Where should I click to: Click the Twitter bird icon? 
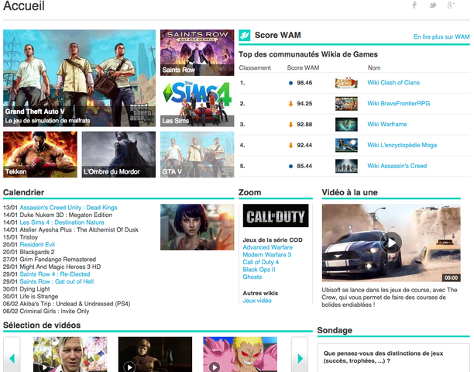point(433,5)
